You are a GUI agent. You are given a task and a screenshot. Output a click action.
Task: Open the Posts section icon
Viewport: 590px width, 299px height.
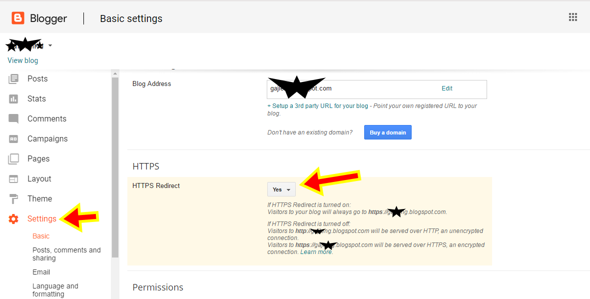point(14,78)
